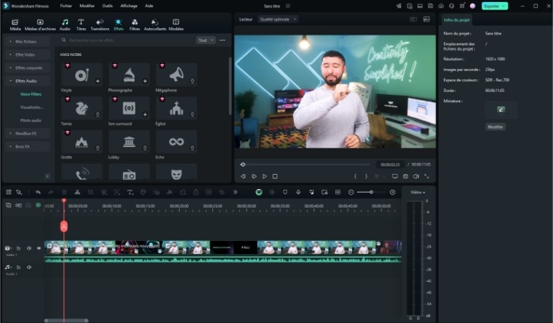553x323 pixels.
Task: Zoom in the timeline
Action: (393, 192)
